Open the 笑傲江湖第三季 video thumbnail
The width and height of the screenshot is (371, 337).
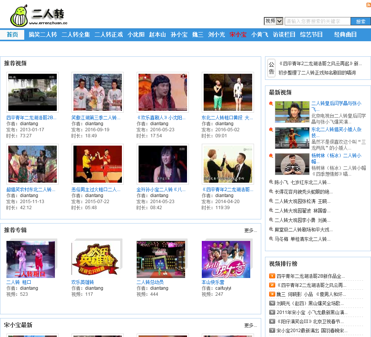pyautogui.click(x=98, y=92)
